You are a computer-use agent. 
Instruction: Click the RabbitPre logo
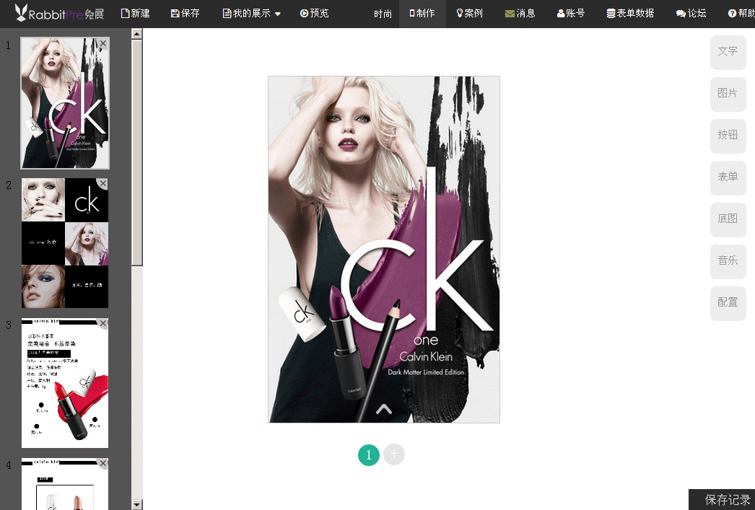click(59, 13)
